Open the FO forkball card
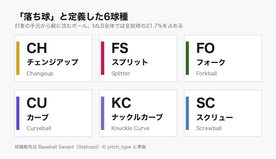This screenshot has width=276, height=159. (x=223, y=58)
